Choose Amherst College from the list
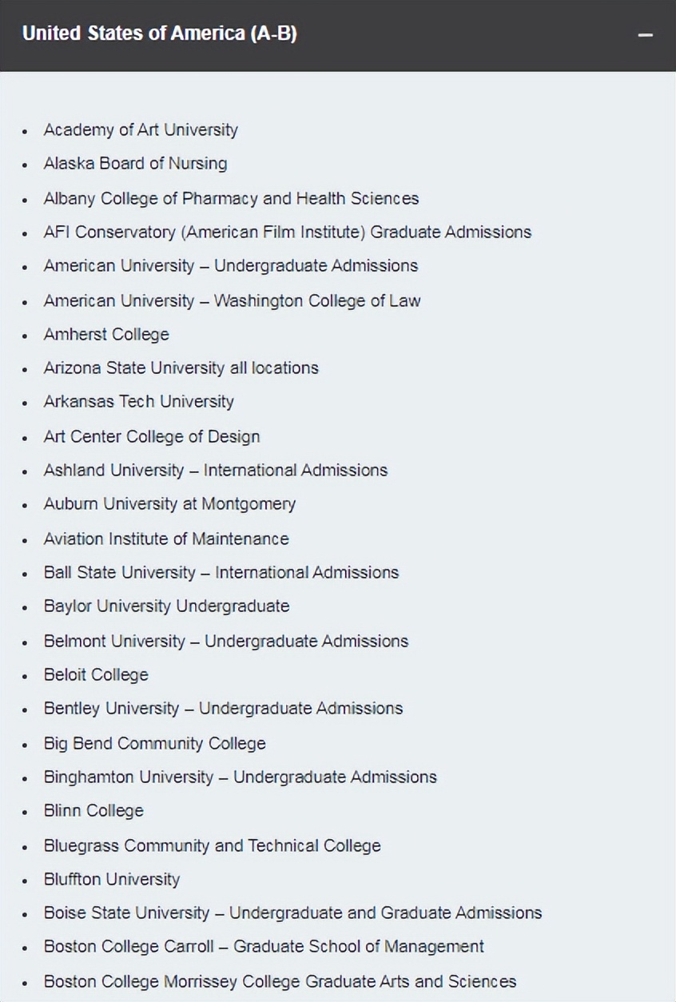676x1002 pixels. tap(106, 334)
